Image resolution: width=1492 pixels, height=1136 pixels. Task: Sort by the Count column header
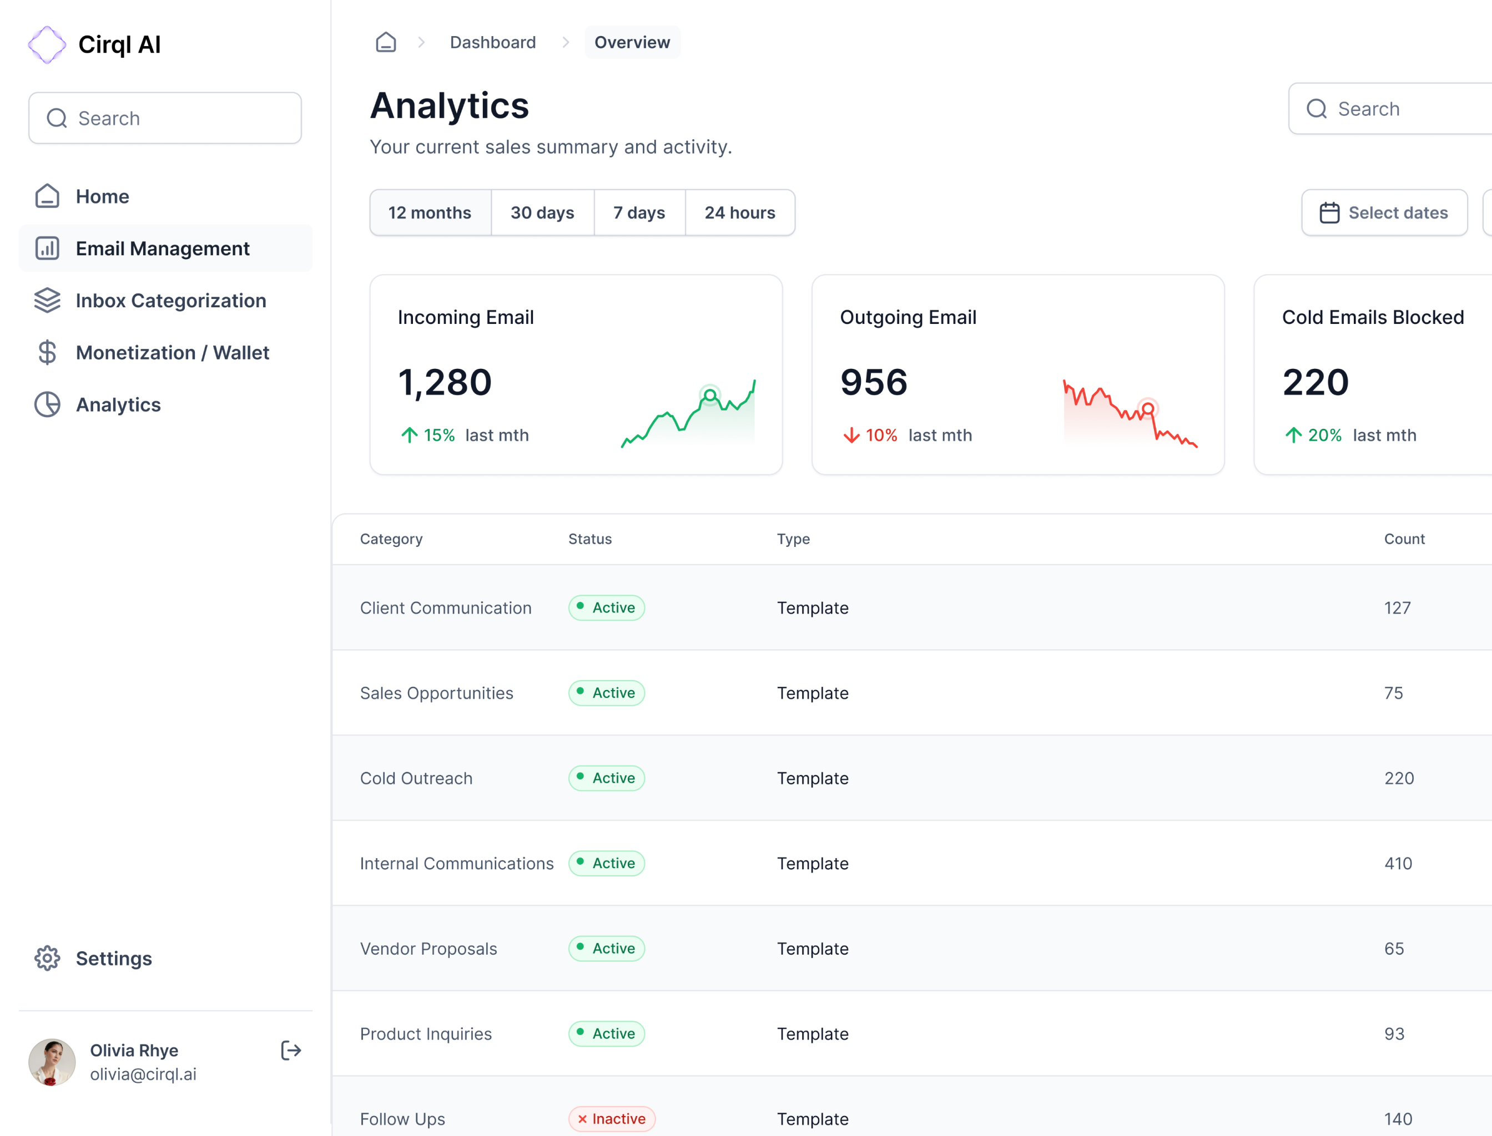point(1404,539)
